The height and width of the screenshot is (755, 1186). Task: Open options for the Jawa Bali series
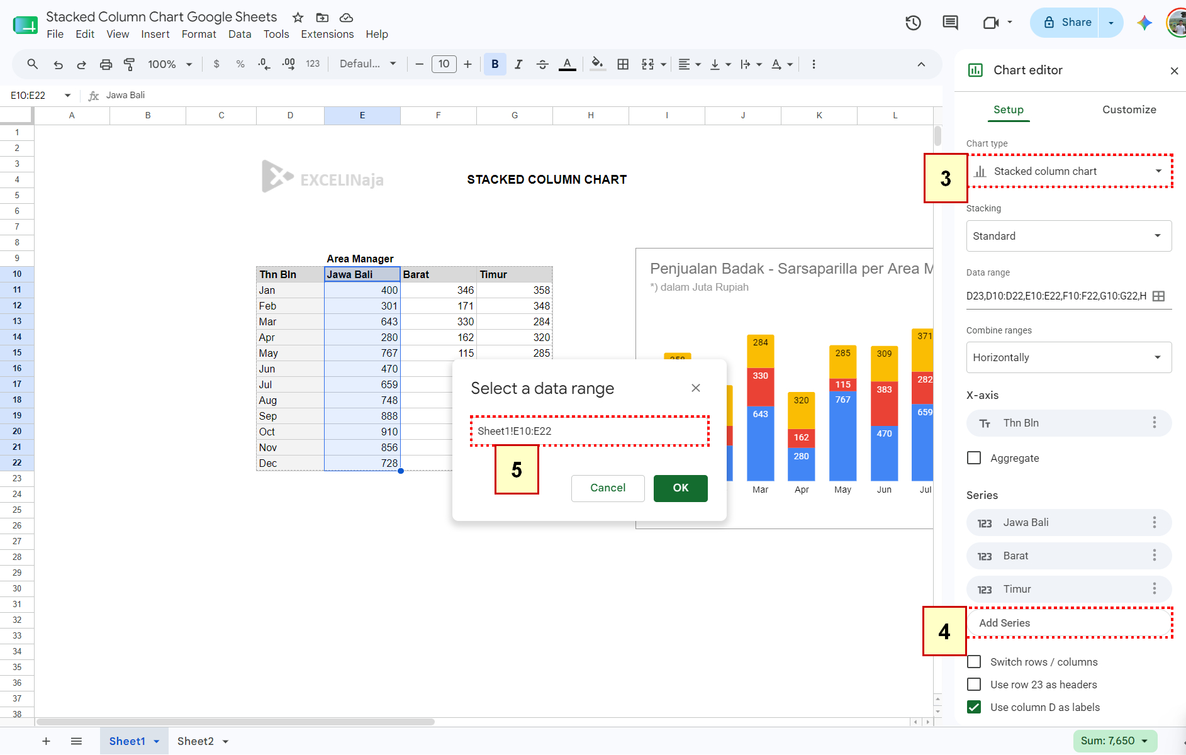pyautogui.click(x=1154, y=522)
